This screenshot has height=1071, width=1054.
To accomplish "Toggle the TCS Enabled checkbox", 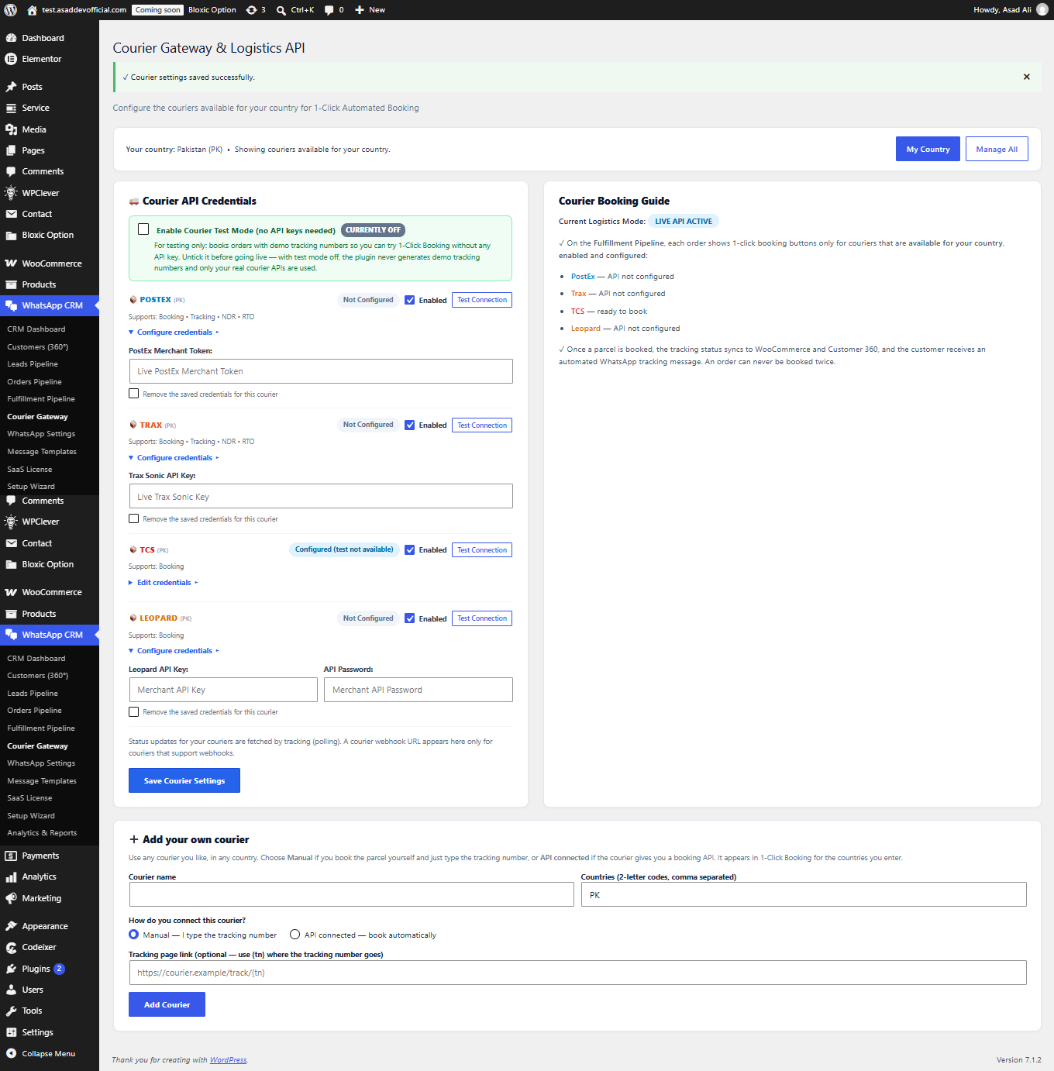I will coord(409,550).
